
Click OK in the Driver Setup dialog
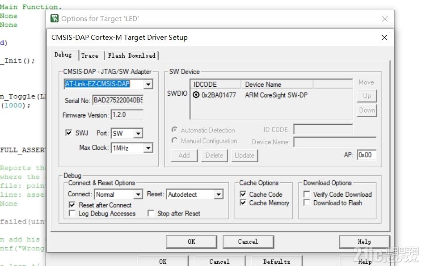[191, 242]
